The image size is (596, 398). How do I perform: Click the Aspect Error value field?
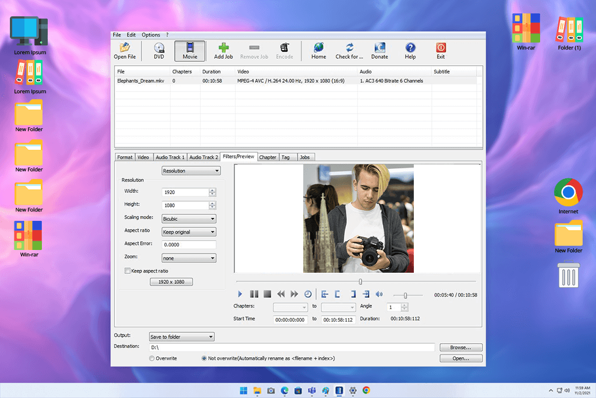(189, 245)
